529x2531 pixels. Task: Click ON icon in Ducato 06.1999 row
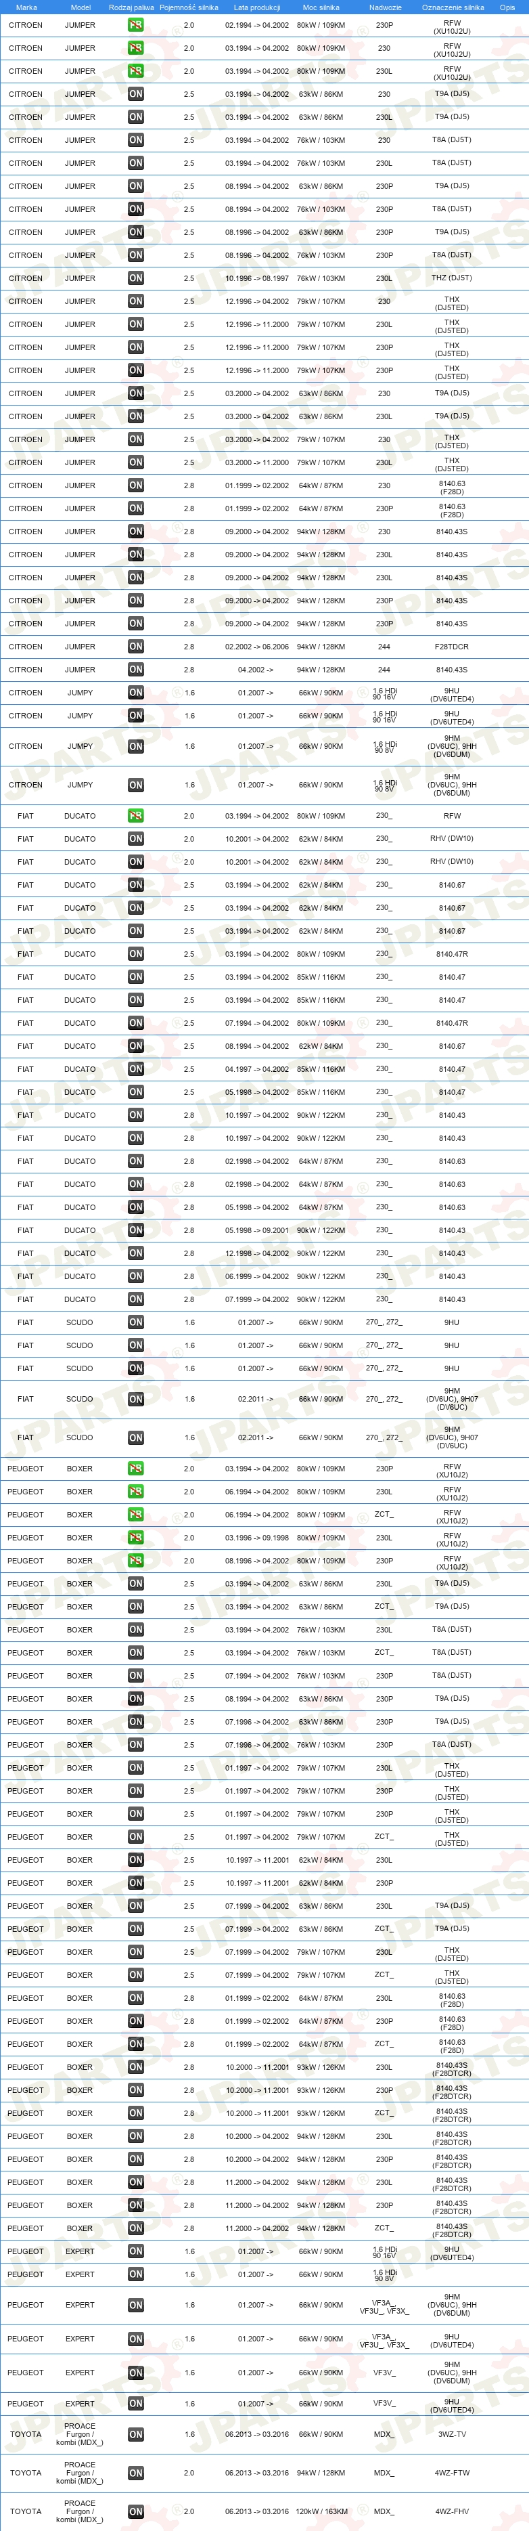coord(135,1276)
